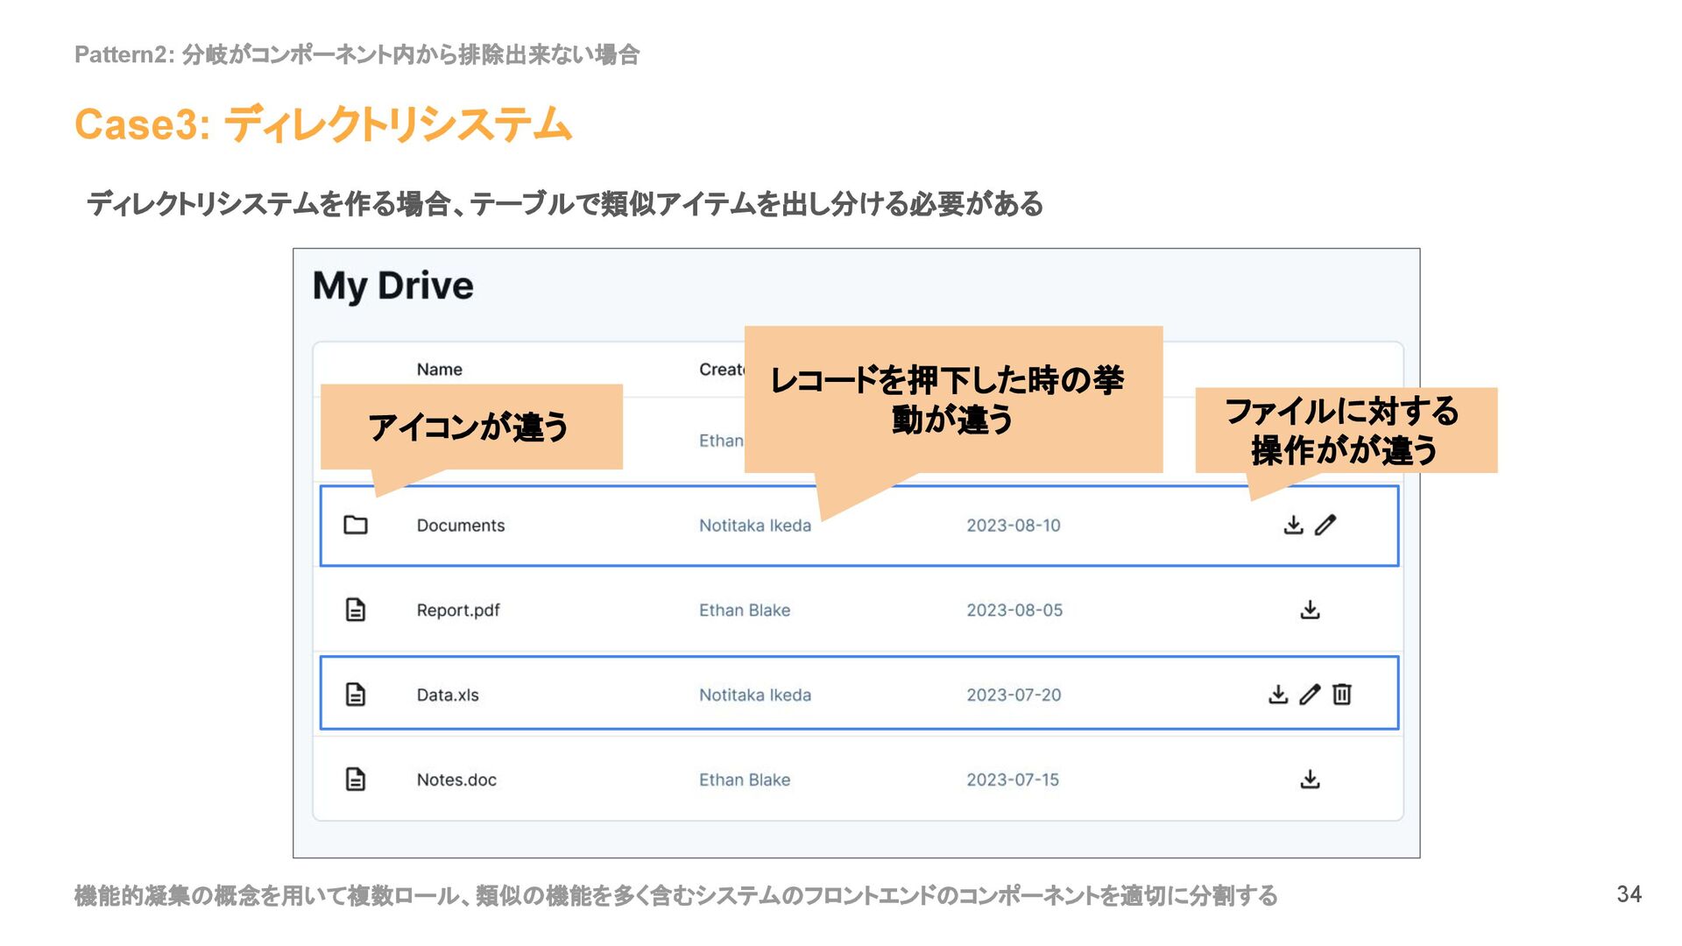This screenshot has width=1682, height=946.
Task: Open the Documents folder name
Action: [x=461, y=526]
